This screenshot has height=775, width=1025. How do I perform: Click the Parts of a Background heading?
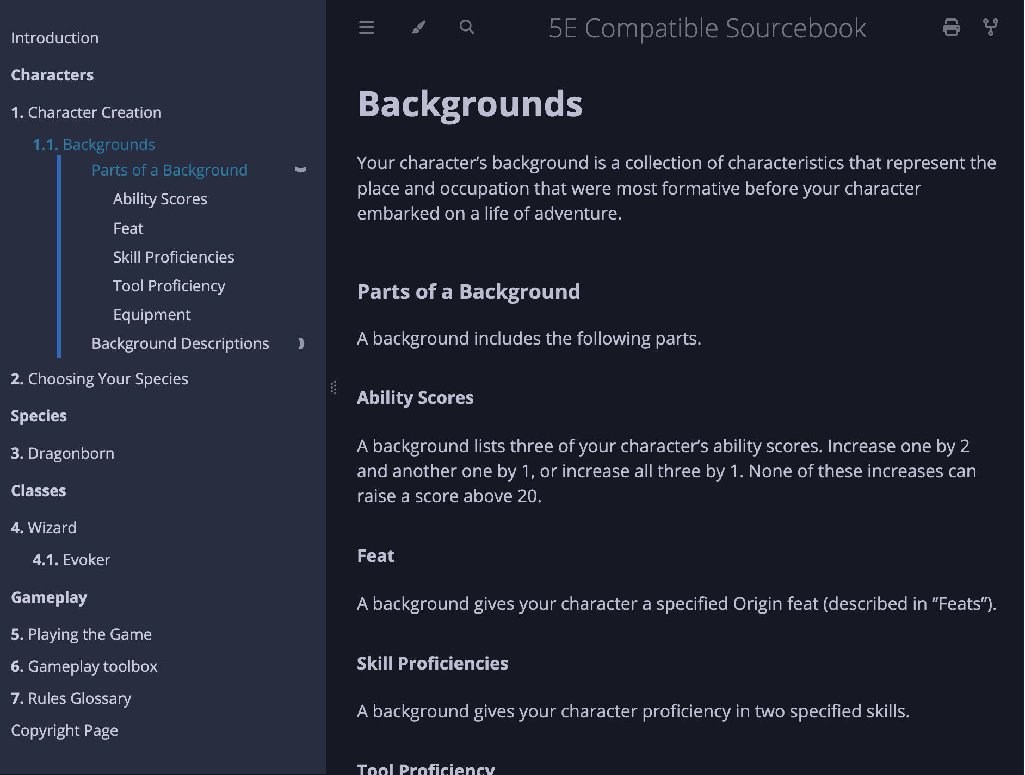(x=468, y=292)
